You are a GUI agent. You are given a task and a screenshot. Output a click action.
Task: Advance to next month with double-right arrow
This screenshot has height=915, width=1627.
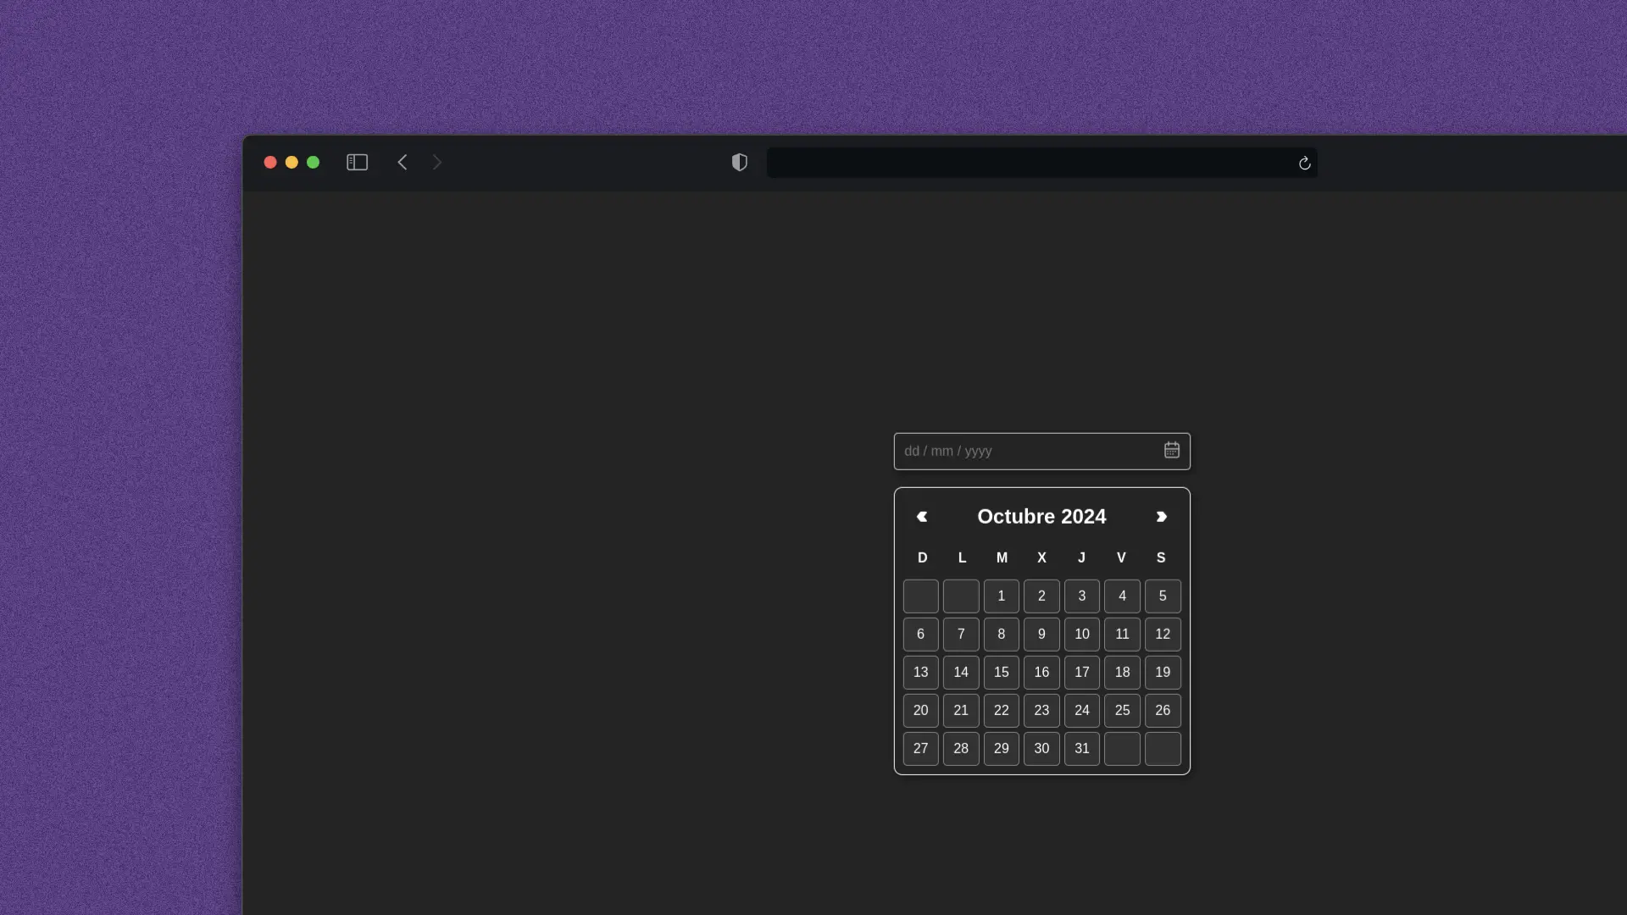[x=1162, y=517]
